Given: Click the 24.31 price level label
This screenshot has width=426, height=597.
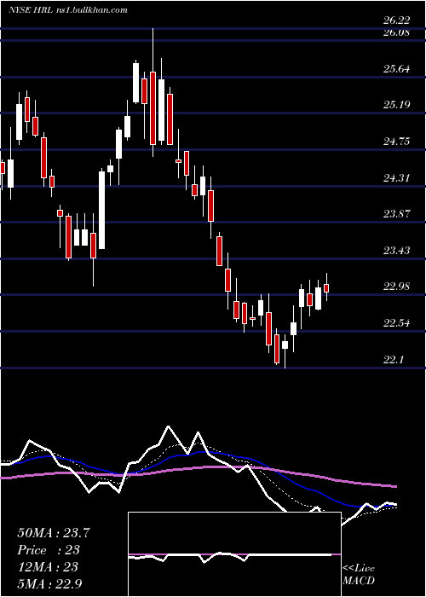Looking at the screenshot, I should coord(397,177).
